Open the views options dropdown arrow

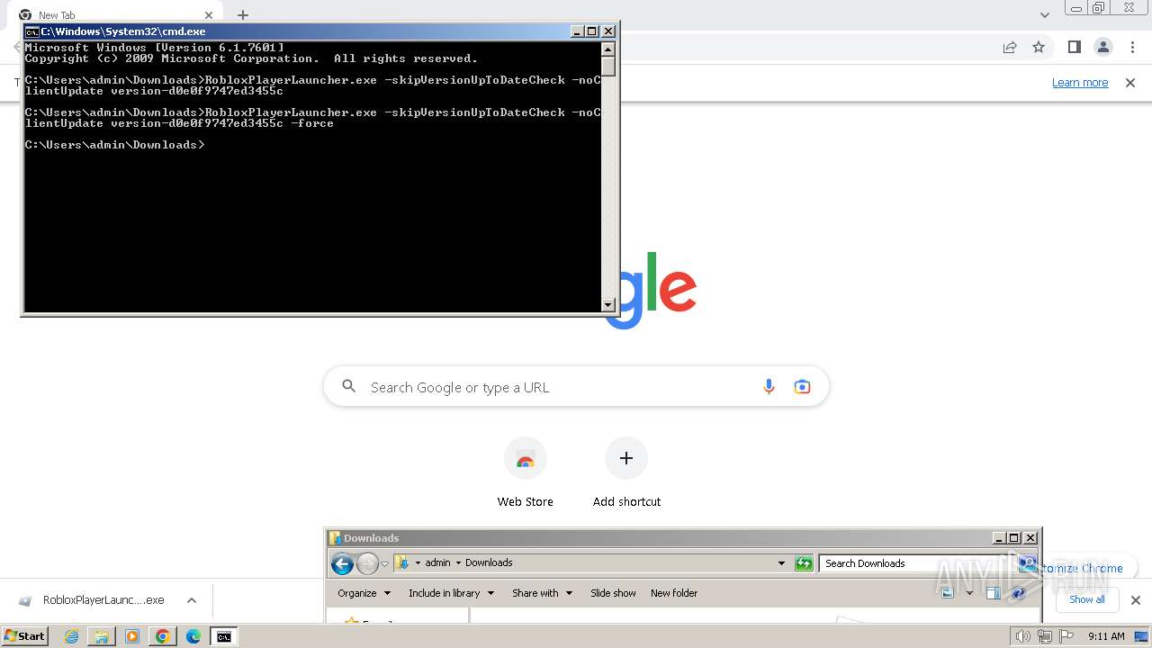tap(969, 593)
